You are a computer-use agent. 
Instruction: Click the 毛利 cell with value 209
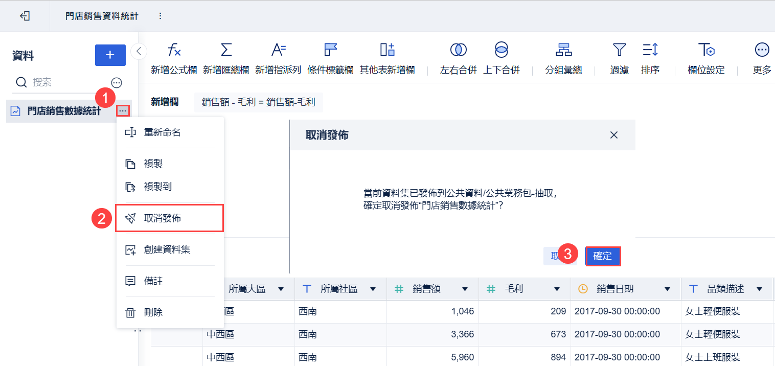[525, 311]
